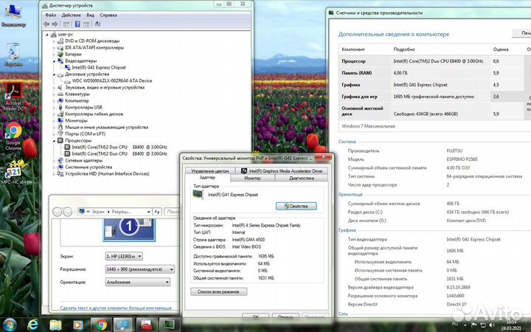Expand the Звуковые, видео и игровые устройства node
Screen dimensions: 531x332
click(54, 87)
